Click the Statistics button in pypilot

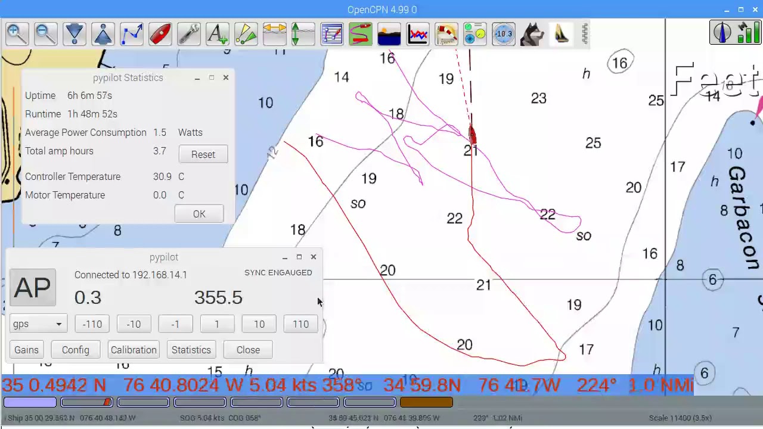point(191,350)
